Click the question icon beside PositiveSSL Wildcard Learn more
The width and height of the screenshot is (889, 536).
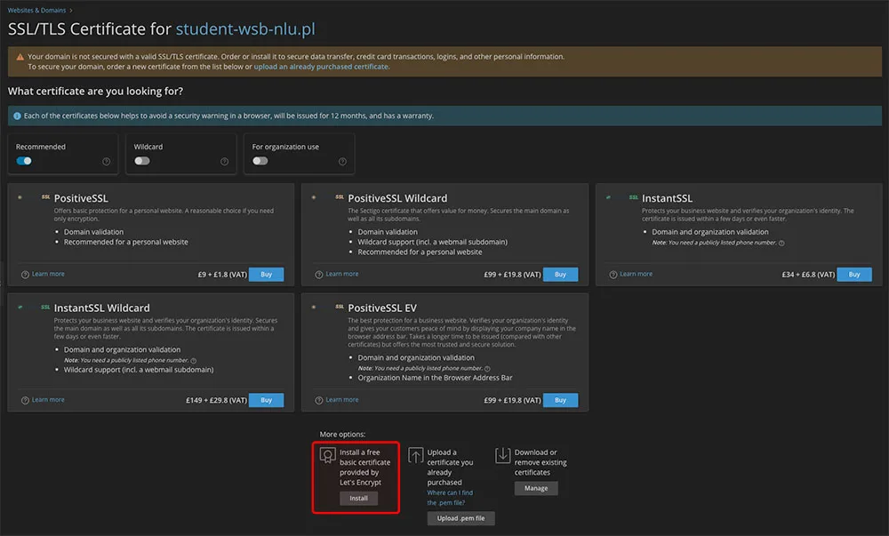318,275
